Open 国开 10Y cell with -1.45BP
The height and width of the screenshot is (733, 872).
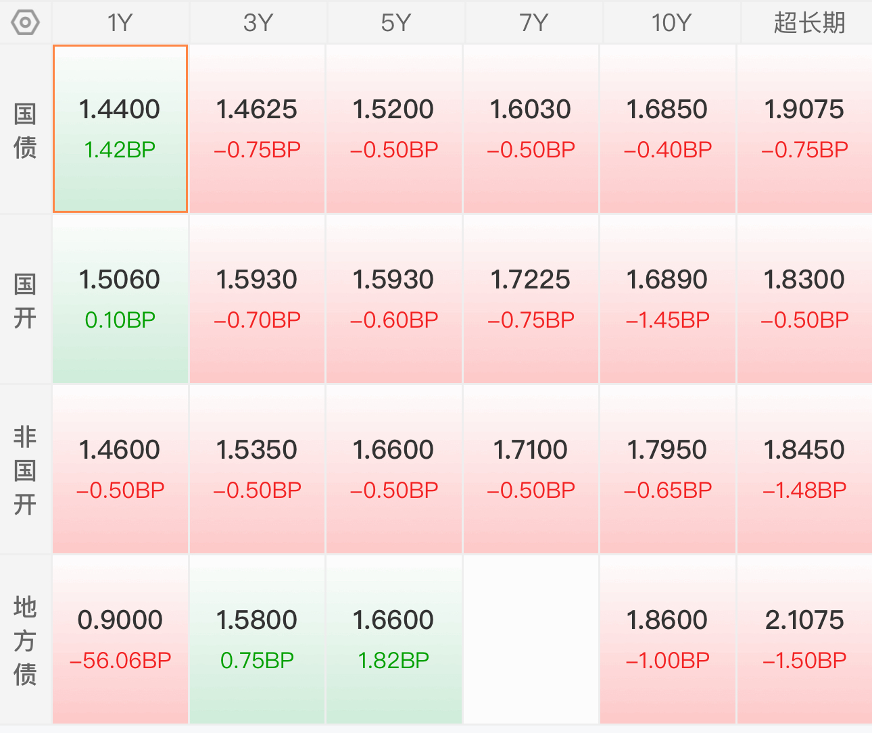[667, 299]
